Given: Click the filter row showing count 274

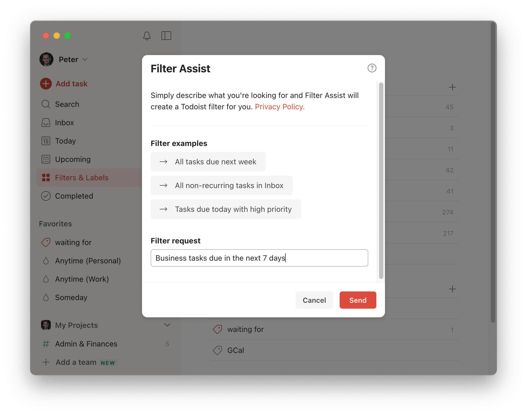Looking at the screenshot, I should click(x=422, y=212).
